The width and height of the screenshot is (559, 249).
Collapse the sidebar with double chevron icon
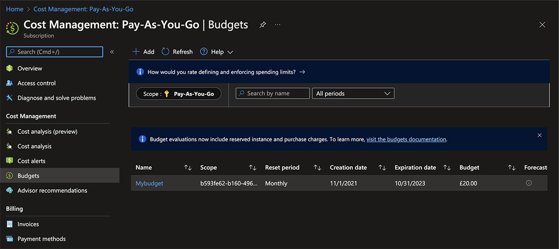coord(112,52)
